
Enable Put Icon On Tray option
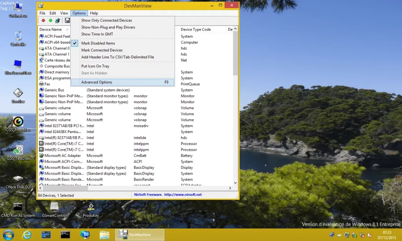(122, 66)
